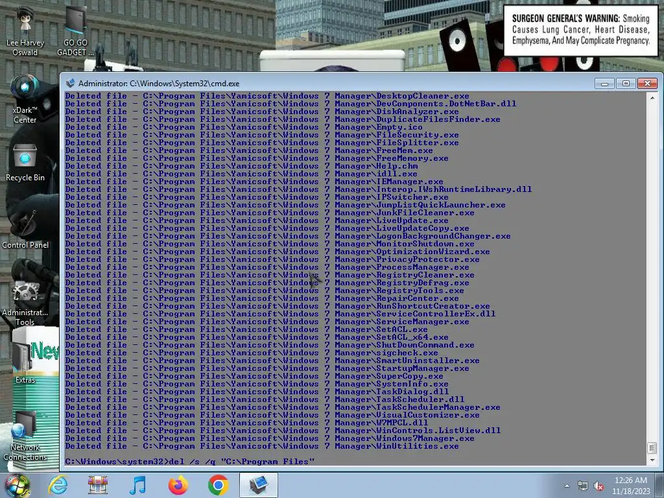Click the line containing WinControls.ListView.dll
Screen dimensions: 664x498
click(283, 431)
